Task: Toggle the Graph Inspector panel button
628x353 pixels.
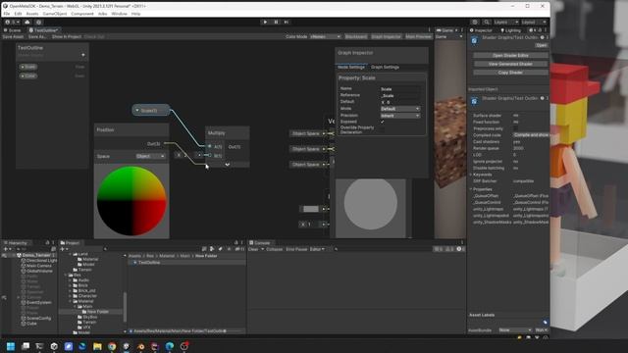Action: point(386,36)
